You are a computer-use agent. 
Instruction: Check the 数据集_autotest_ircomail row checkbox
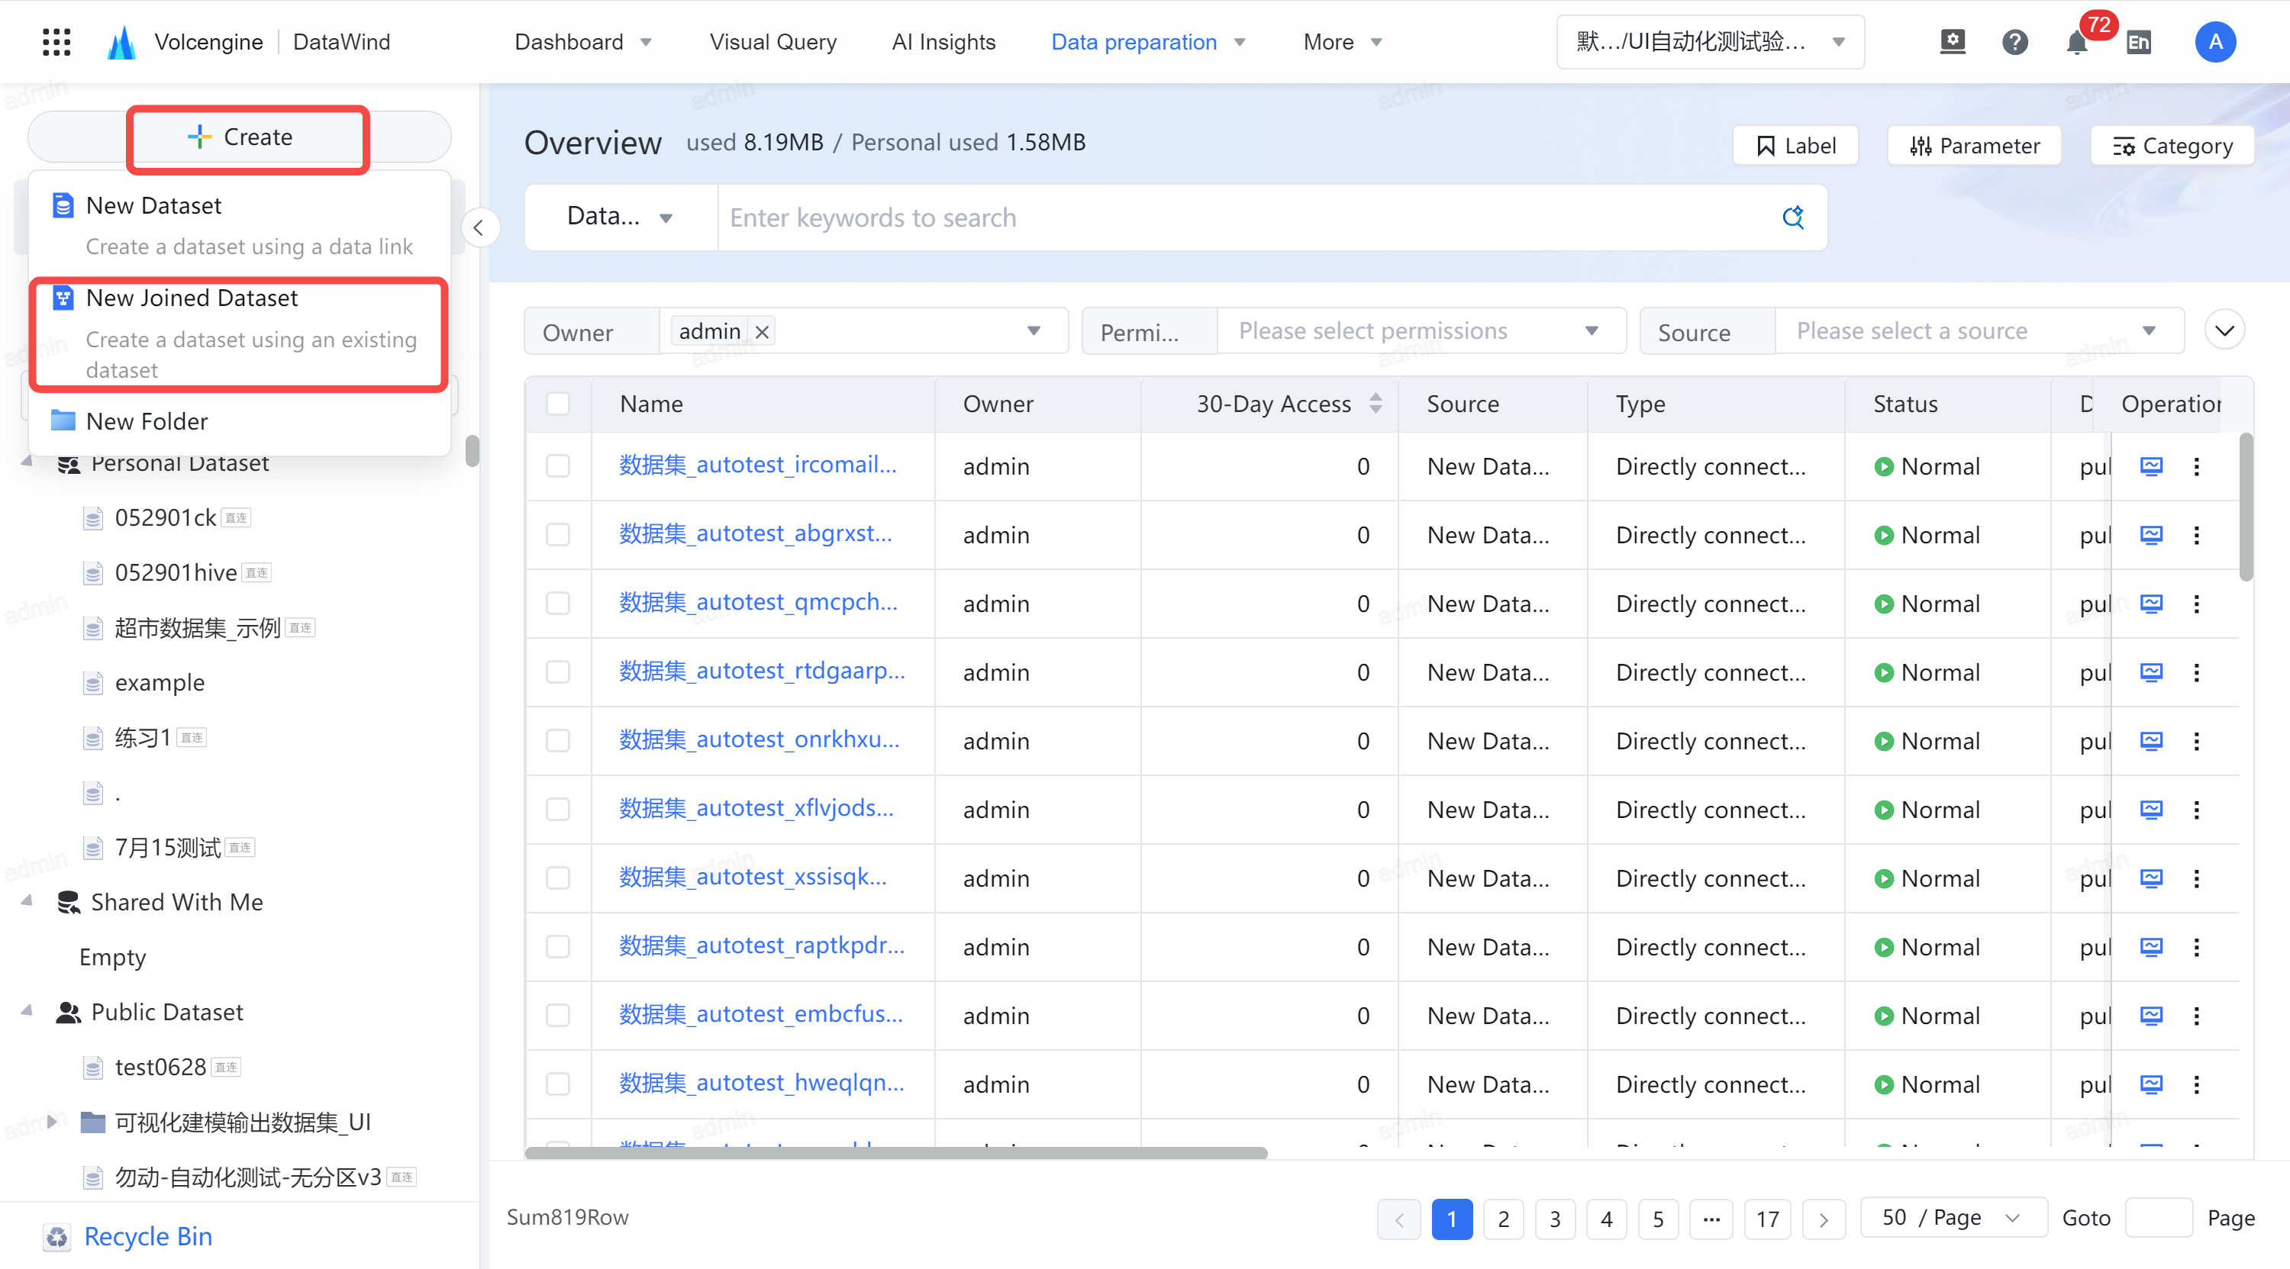point(558,465)
